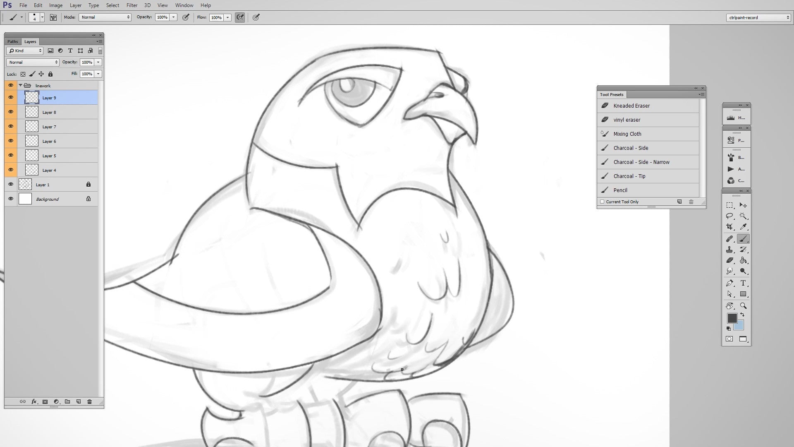Screen dimensions: 794x447
Task: Toggle visibility of Layer 7
Action: 10,126
